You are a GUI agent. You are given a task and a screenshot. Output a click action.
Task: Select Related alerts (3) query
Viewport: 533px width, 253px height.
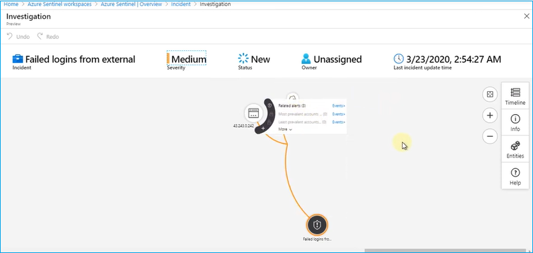(x=292, y=105)
